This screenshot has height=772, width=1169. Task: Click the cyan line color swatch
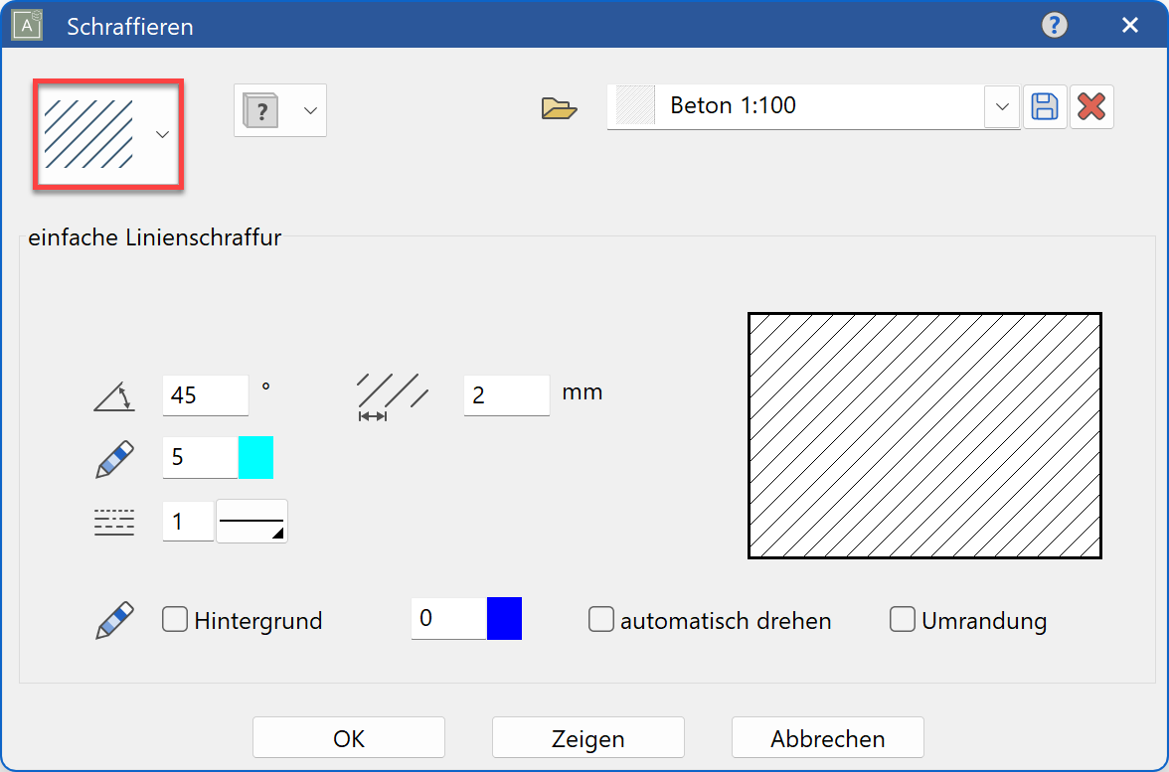(x=258, y=458)
